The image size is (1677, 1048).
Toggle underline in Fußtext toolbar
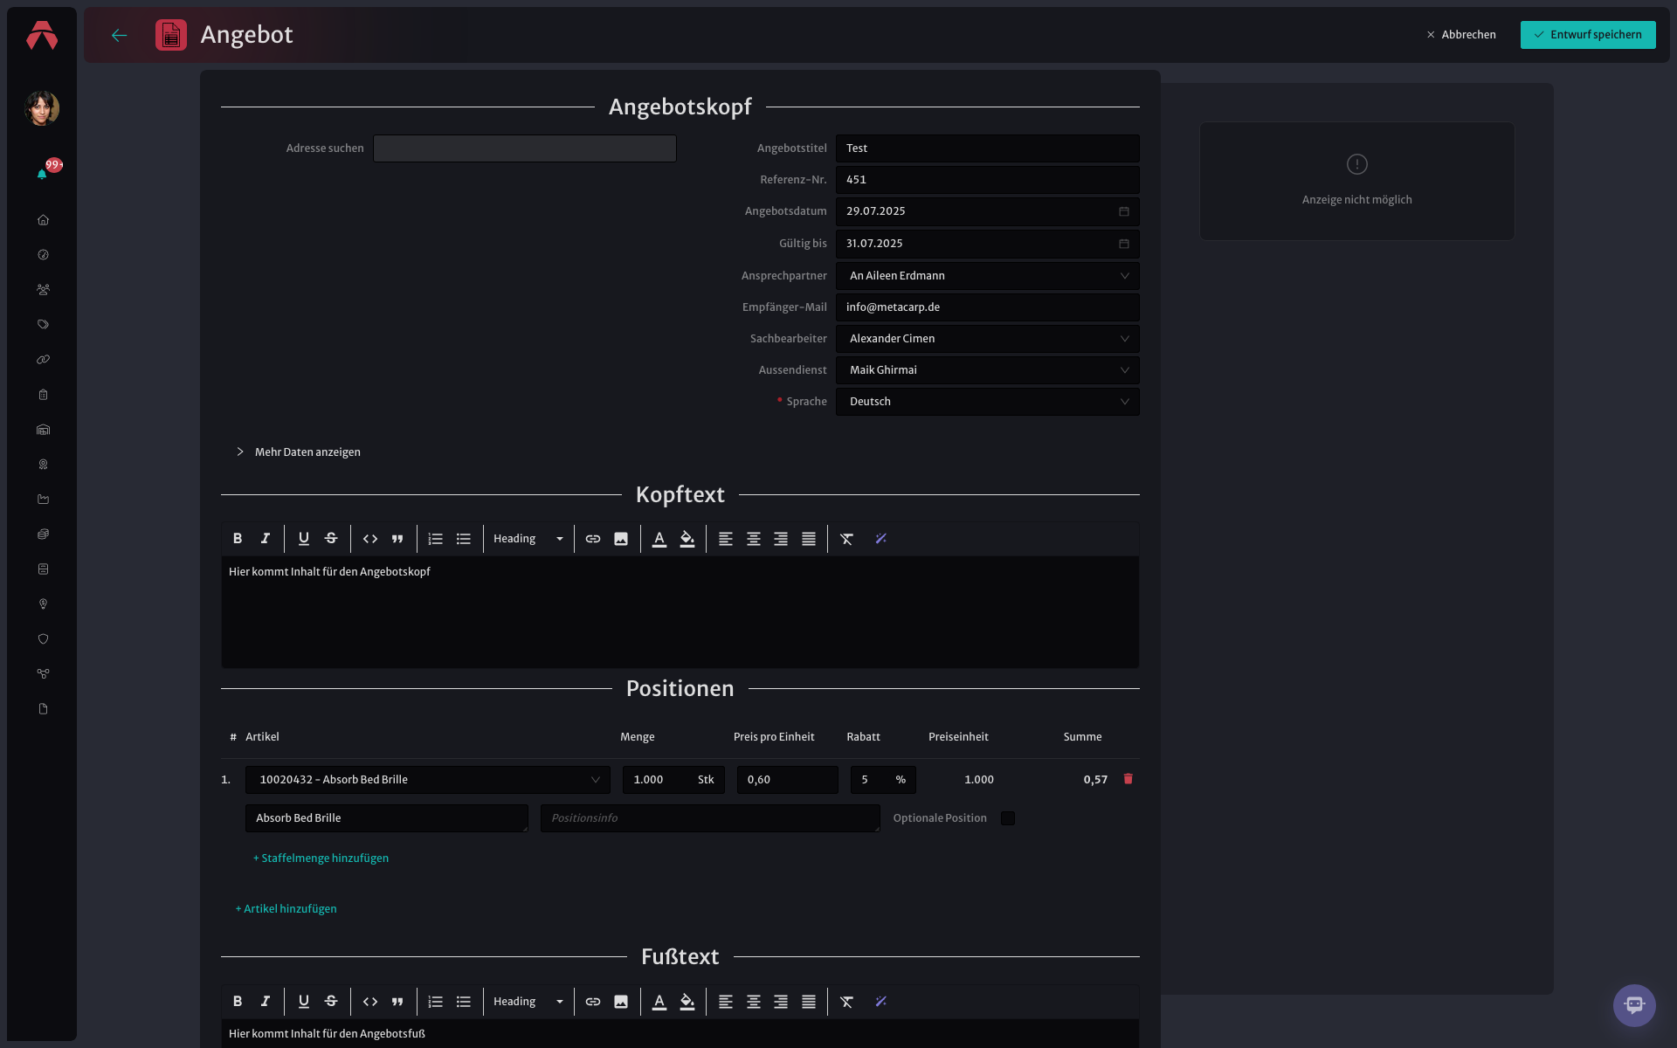click(304, 1002)
